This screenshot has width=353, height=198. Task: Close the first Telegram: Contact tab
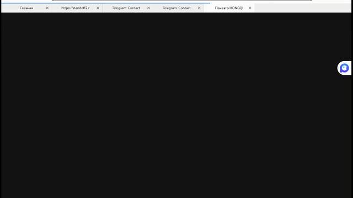click(x=148, y=8)
